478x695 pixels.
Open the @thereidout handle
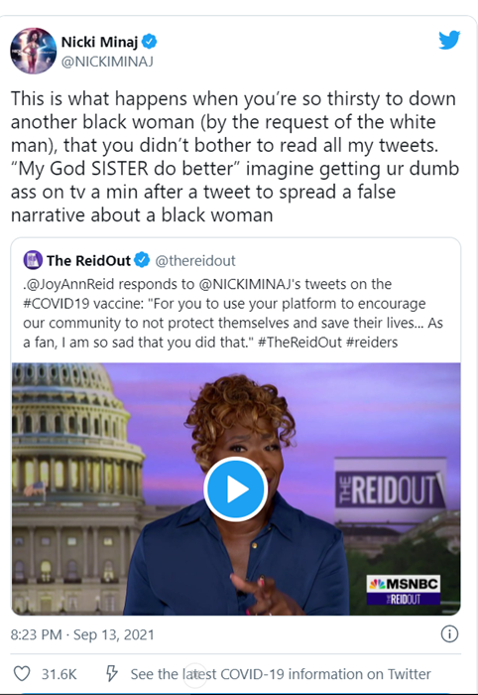[x=195, y=260]
